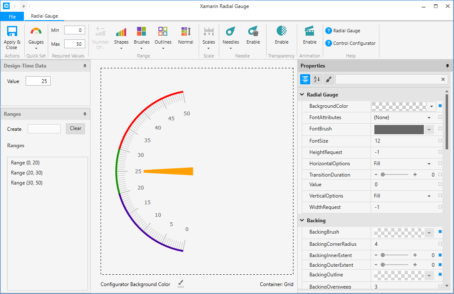Click the Apply & Close save icon
The height and width of the screenshot is (294, 454).
coord(12,31)
